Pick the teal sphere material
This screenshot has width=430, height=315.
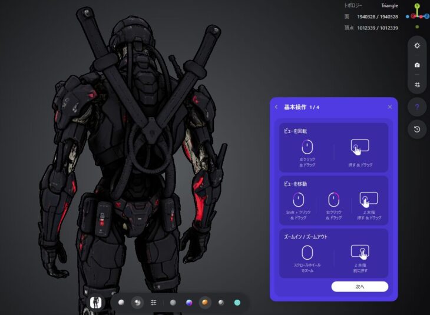pos(237,303)
